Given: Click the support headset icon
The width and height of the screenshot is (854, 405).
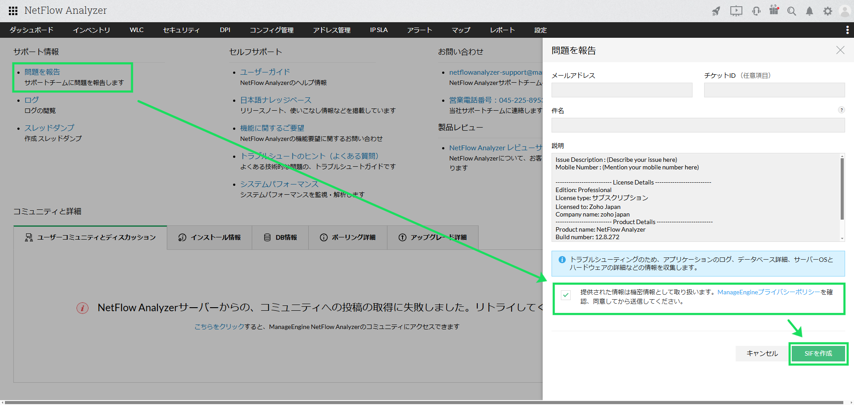Looking at the screenshot, I should pos(756,11).
